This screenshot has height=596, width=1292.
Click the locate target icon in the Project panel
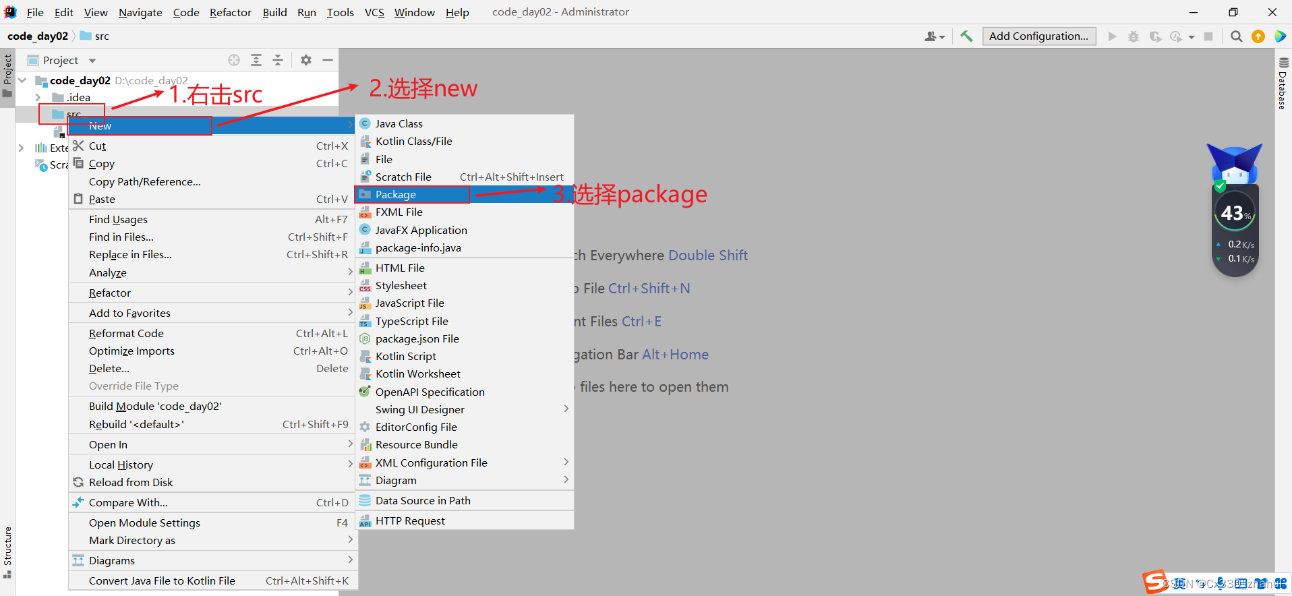(x=234, y=60)
